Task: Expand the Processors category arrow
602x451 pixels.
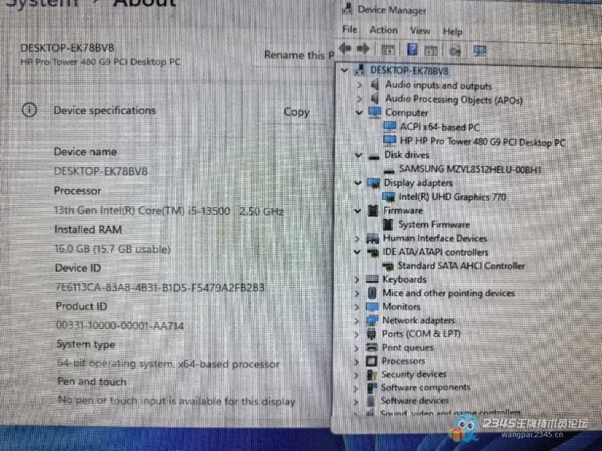Action: coord(356,362)
